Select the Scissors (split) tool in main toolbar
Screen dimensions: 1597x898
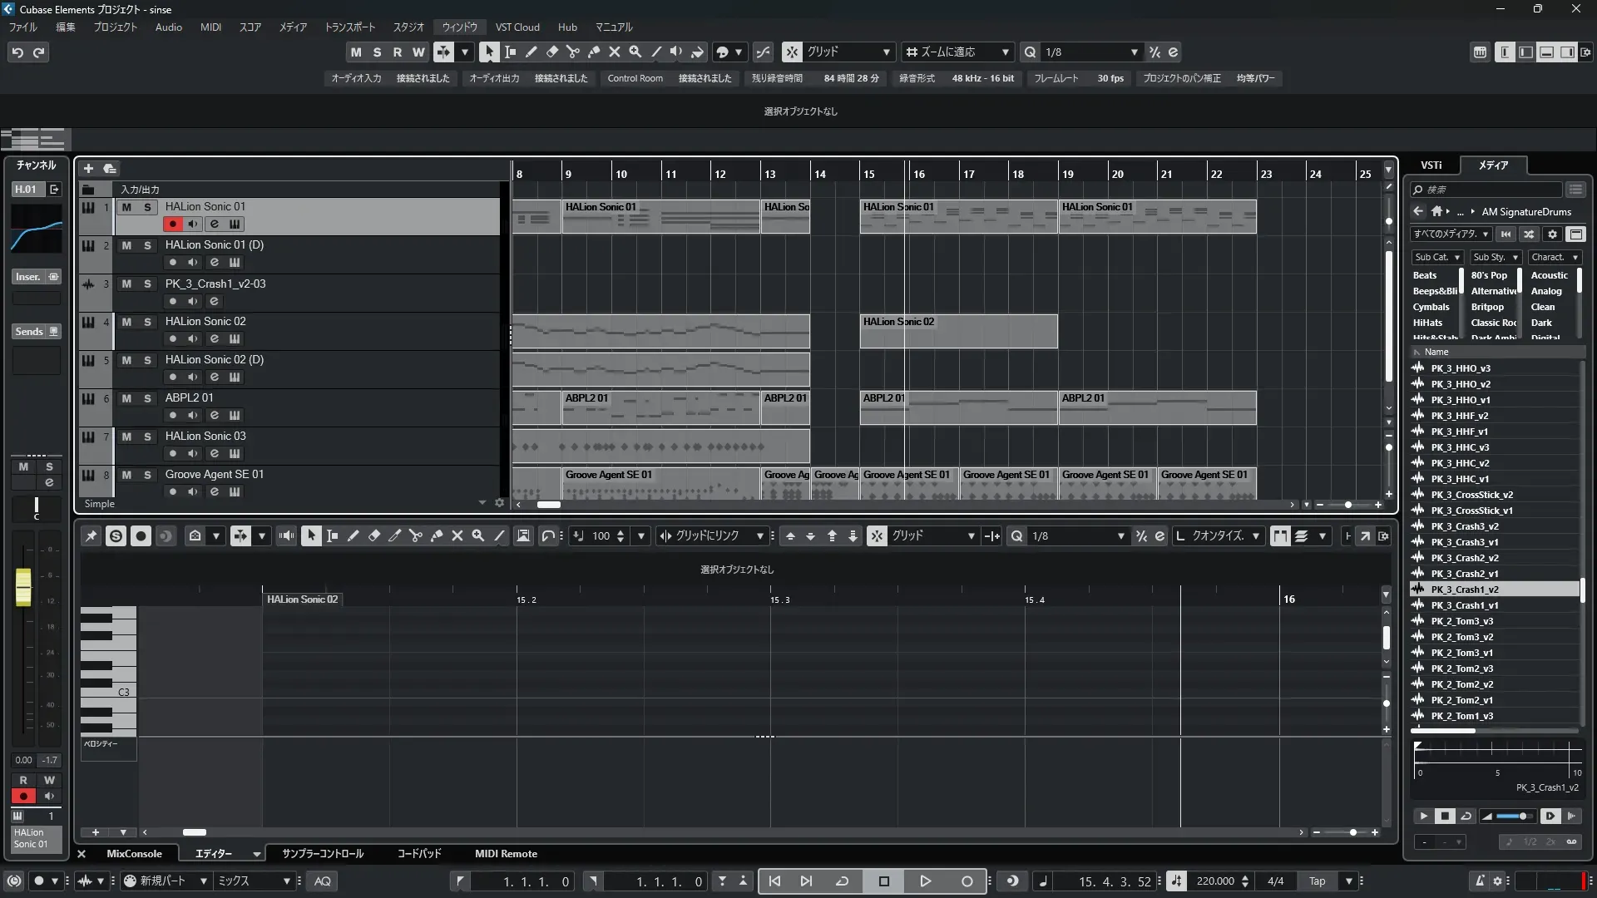click(572, 52)
